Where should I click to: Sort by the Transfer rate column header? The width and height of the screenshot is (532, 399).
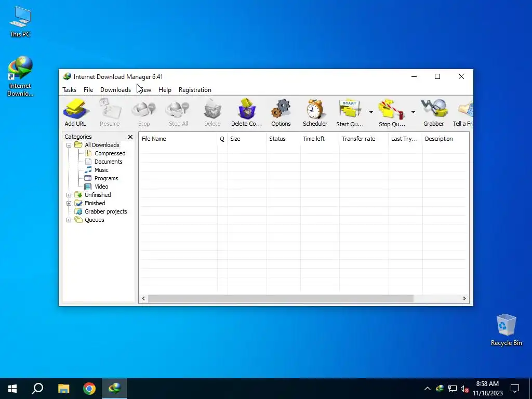tap(364, 139)
